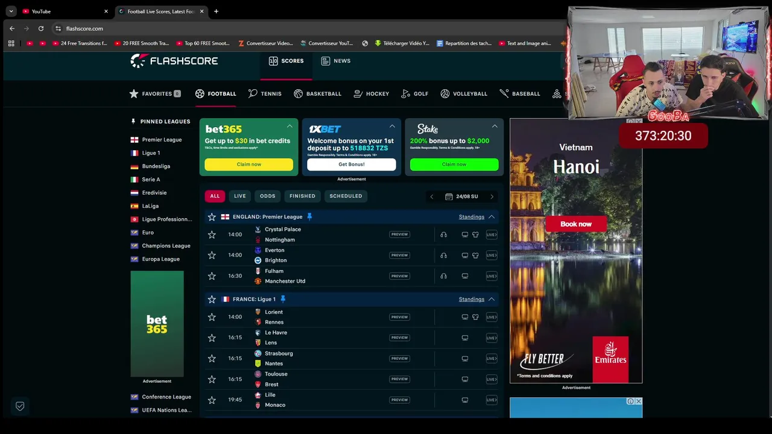Open the NEWS section
This screenshot has width=772, height=434.
pos(335,61)
